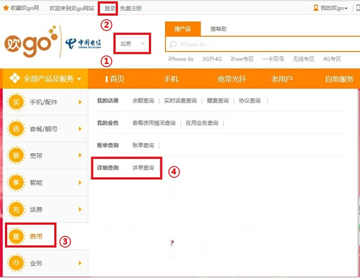Click the 账单查询 link after the heading
Viewport: 360px width, 278px height.
tap(143, 146)
